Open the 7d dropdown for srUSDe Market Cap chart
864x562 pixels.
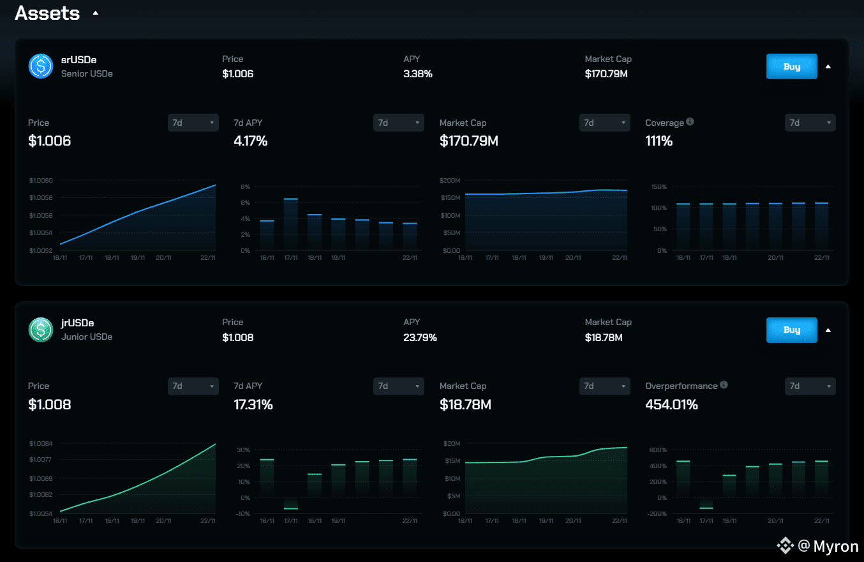[605, 123]
